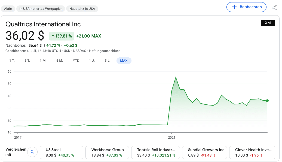Click the Hauptsitz in USA chip

tap(82, 9)
